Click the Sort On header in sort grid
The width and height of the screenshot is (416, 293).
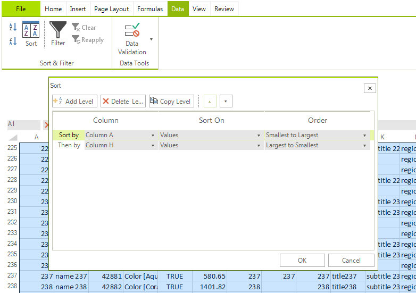click(x=211, y=120)
